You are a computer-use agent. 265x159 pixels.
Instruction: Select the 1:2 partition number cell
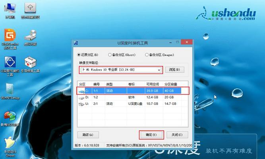pos(96,97)
